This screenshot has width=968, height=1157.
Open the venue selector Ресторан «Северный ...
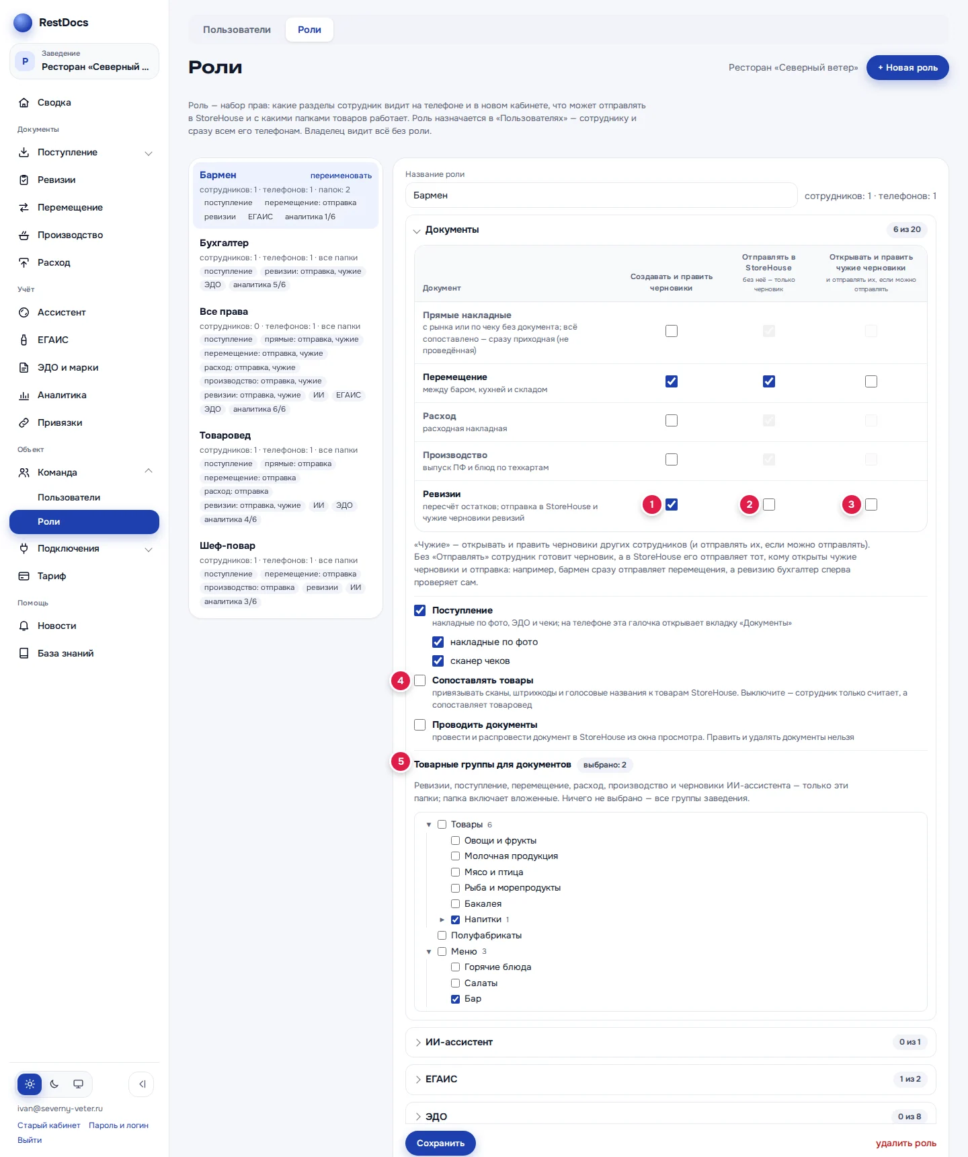84,61
